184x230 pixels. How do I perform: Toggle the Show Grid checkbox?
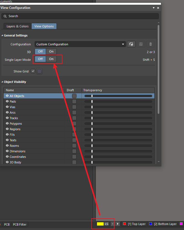tap(33, 71)
